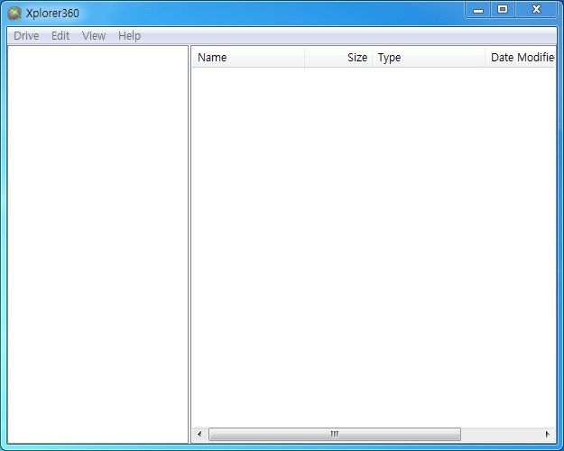Open the Help menu
The width and height of the screenshot is (564, 451).
coord(129,36)
